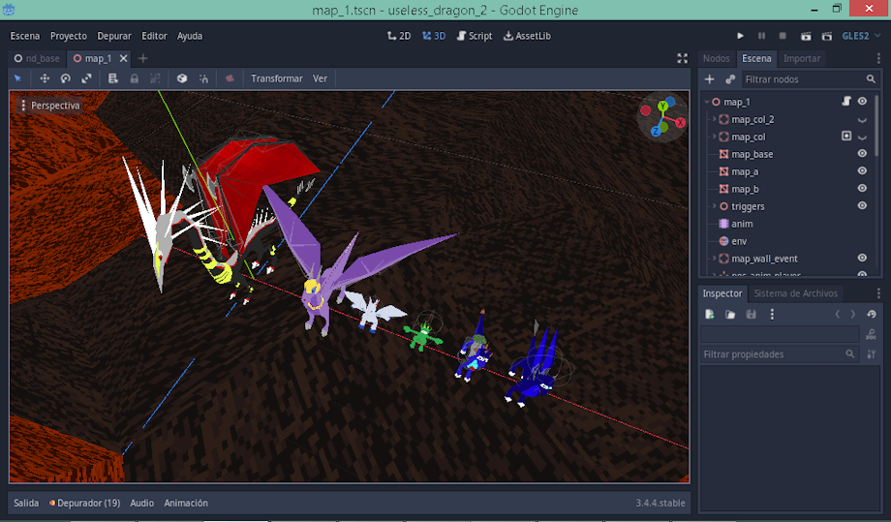The height and width of the screenshot is (522, 891).
Task: Toggle visibility of triggers node
Action: [x=862, y=206]
